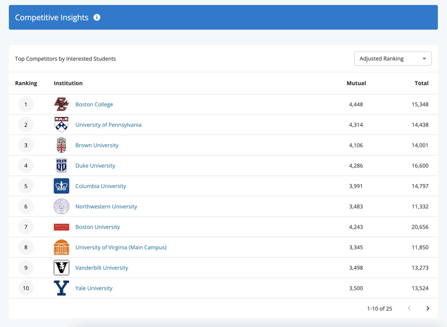Click Northwestern mutual value 3,483
The width and height of the screenshot is (447, 327).
pos(356,207)
